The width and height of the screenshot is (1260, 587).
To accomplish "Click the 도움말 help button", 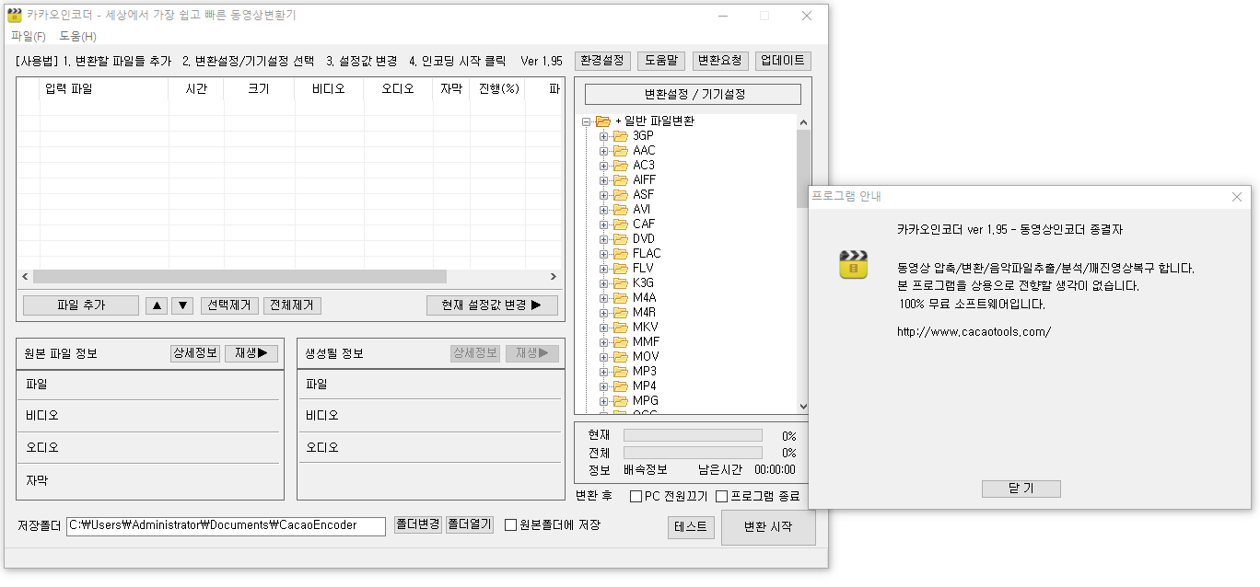I will click(661, 61).
